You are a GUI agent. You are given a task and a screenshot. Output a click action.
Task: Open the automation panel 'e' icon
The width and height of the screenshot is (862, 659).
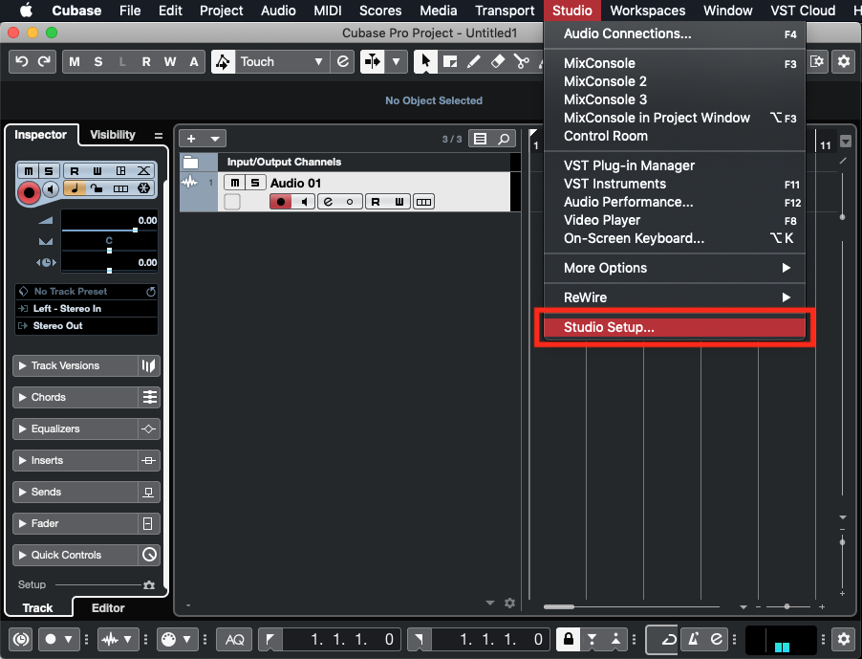pos(342,61)
